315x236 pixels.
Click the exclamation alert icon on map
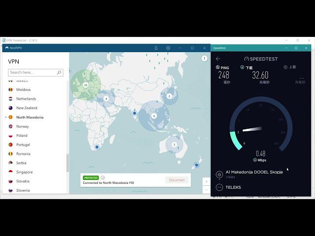point(204,58)
